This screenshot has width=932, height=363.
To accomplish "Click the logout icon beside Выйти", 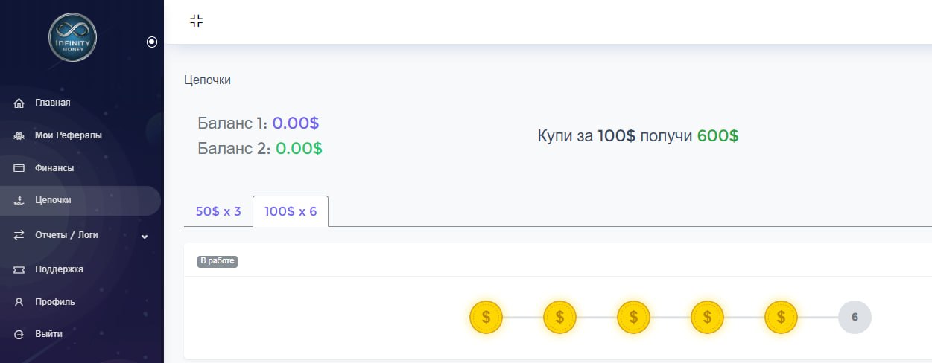I will pyautogui.click(x=19, y=335).
